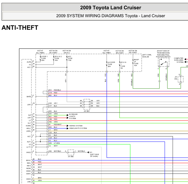Click the "HEADLIGHTS SYSTEM" reference
Screen dimensions: 188x184
click(x=78, y=128)
